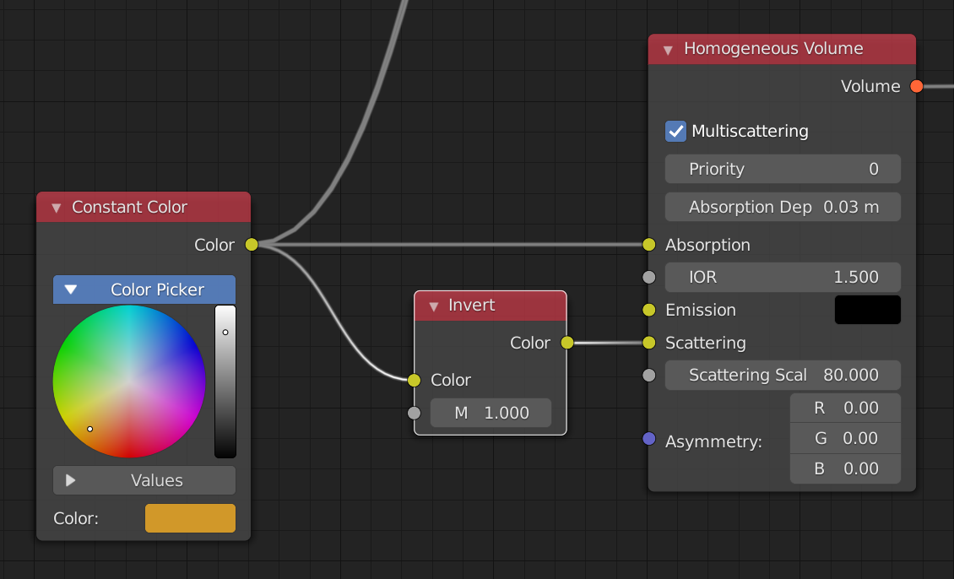Collapse the Invert node

coord(434,306)
